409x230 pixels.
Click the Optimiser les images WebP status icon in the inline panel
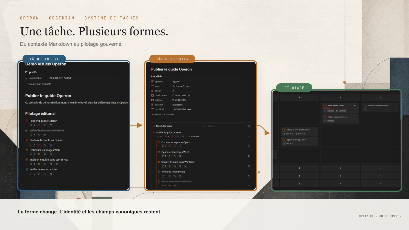click(x=27, y=150)
